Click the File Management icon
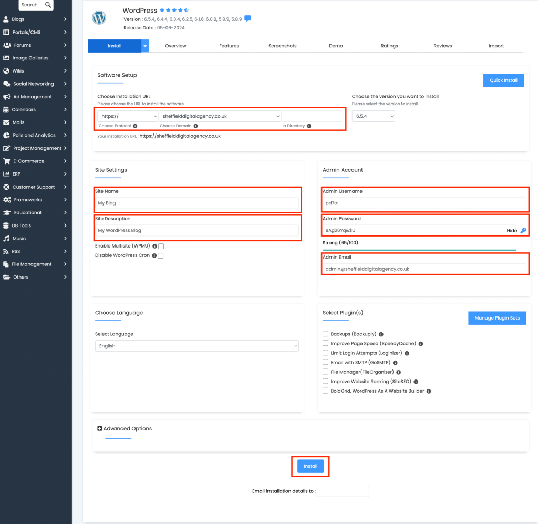Viewport: 538px width, 524px height. point(6,264)
